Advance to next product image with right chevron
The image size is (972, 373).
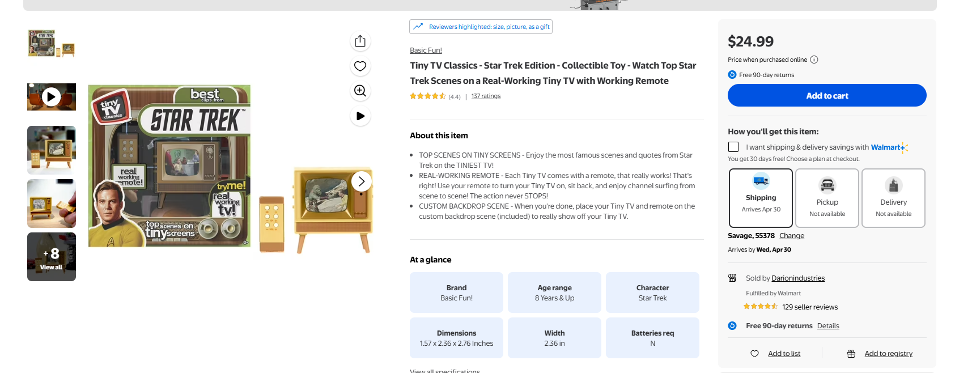(362, 181)
